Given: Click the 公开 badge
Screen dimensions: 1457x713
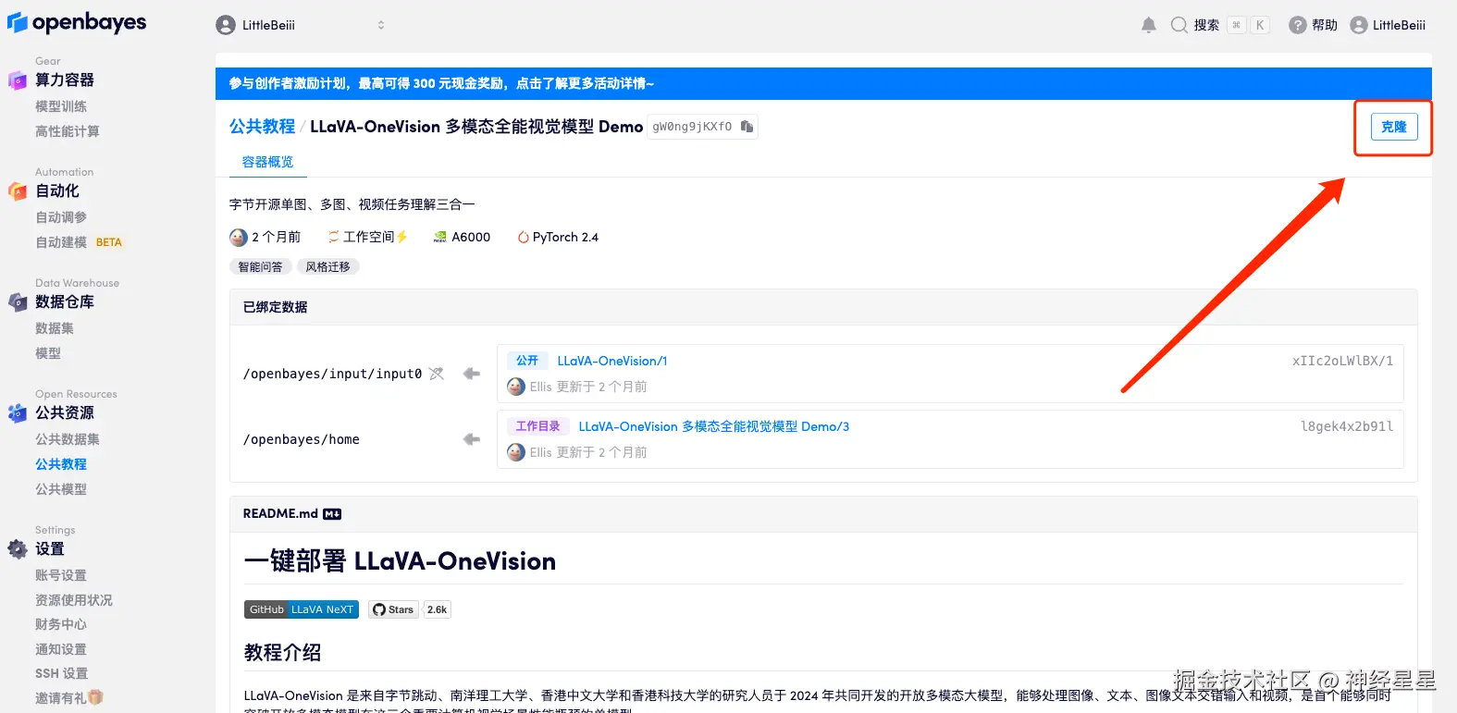Looking at the screenshot, I should tap(527, 361).
